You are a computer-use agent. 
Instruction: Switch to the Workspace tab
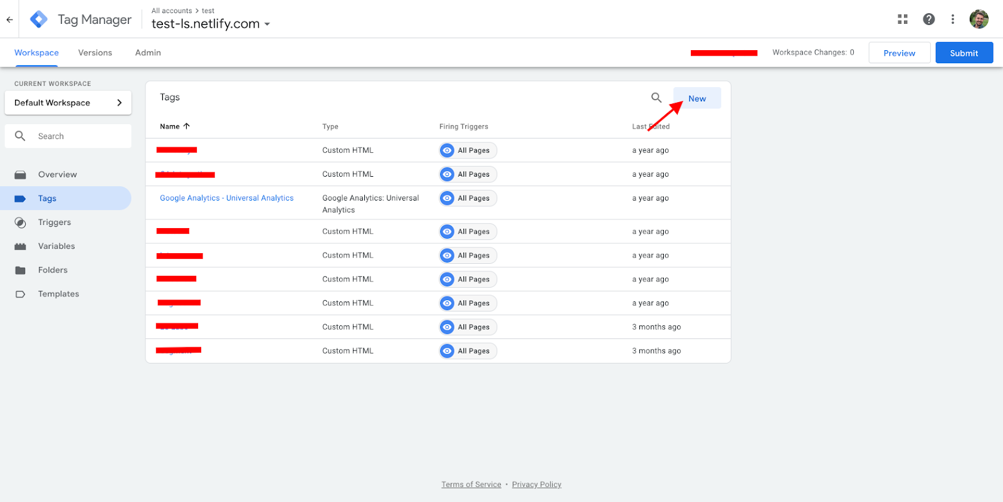(x=36, y=53)
